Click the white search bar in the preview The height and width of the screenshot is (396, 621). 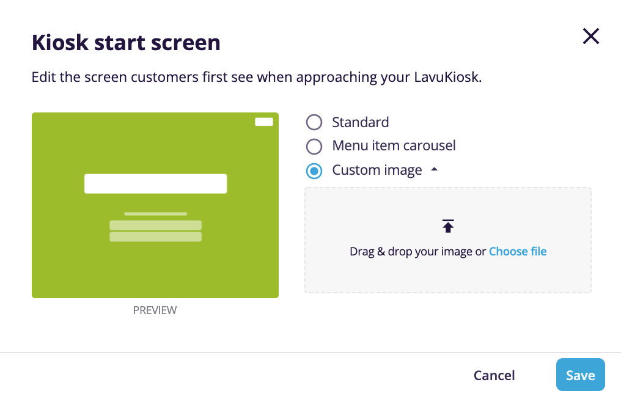tap(155, 183)
